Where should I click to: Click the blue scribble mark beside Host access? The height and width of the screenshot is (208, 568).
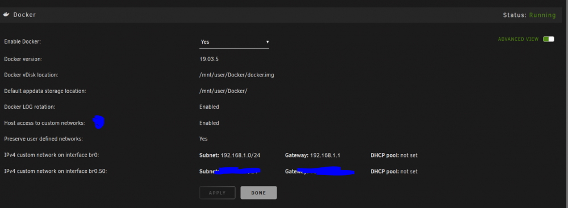click(98, 122)
